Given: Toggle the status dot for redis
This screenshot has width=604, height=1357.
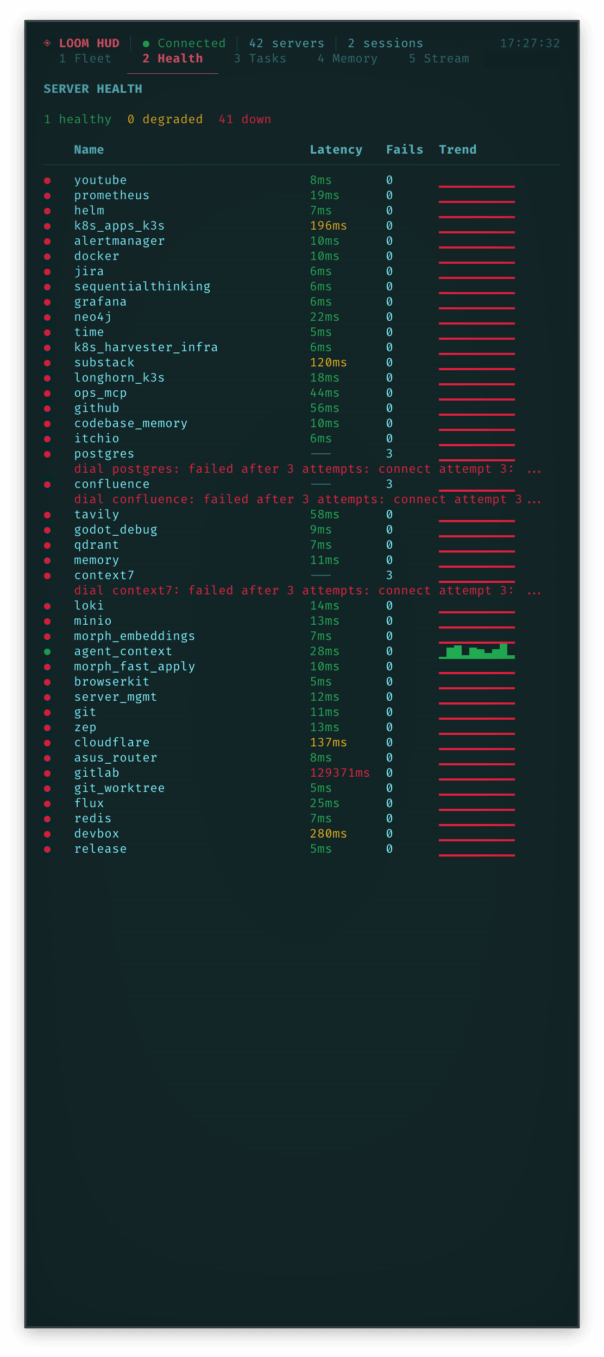Looking at the screenshot, I should [48, 818].
